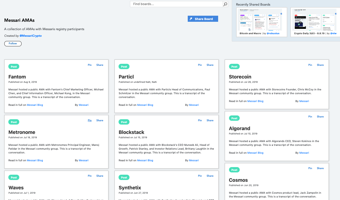Image resolution: width=340 pixels, height=200 pixels.
Task: Click the Synthetix post title
Action: tap(130, 188)
